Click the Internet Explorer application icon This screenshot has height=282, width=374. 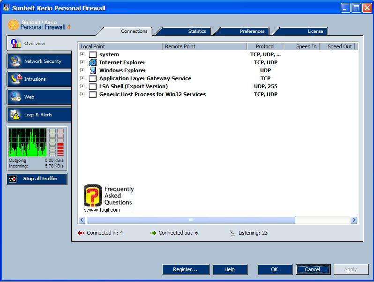93,62
